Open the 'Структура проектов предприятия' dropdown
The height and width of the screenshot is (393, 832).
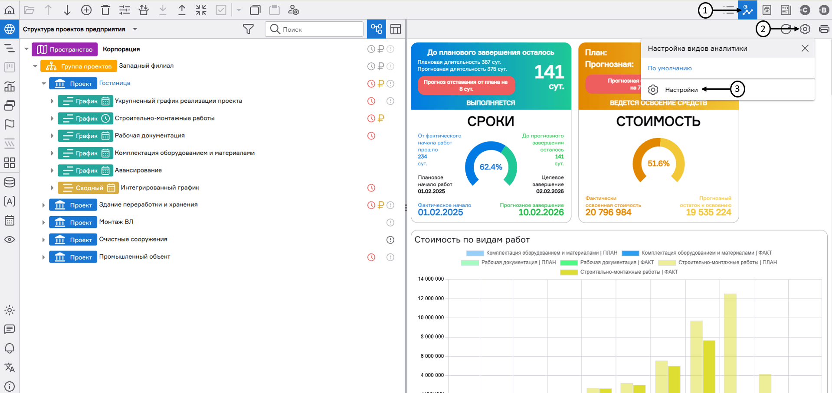(135, 29)
